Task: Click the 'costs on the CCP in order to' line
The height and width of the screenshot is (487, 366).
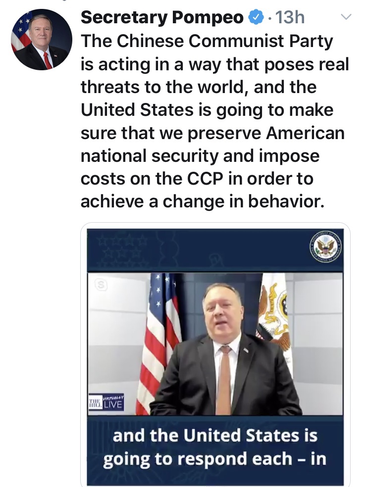Action: pos(197,179)
